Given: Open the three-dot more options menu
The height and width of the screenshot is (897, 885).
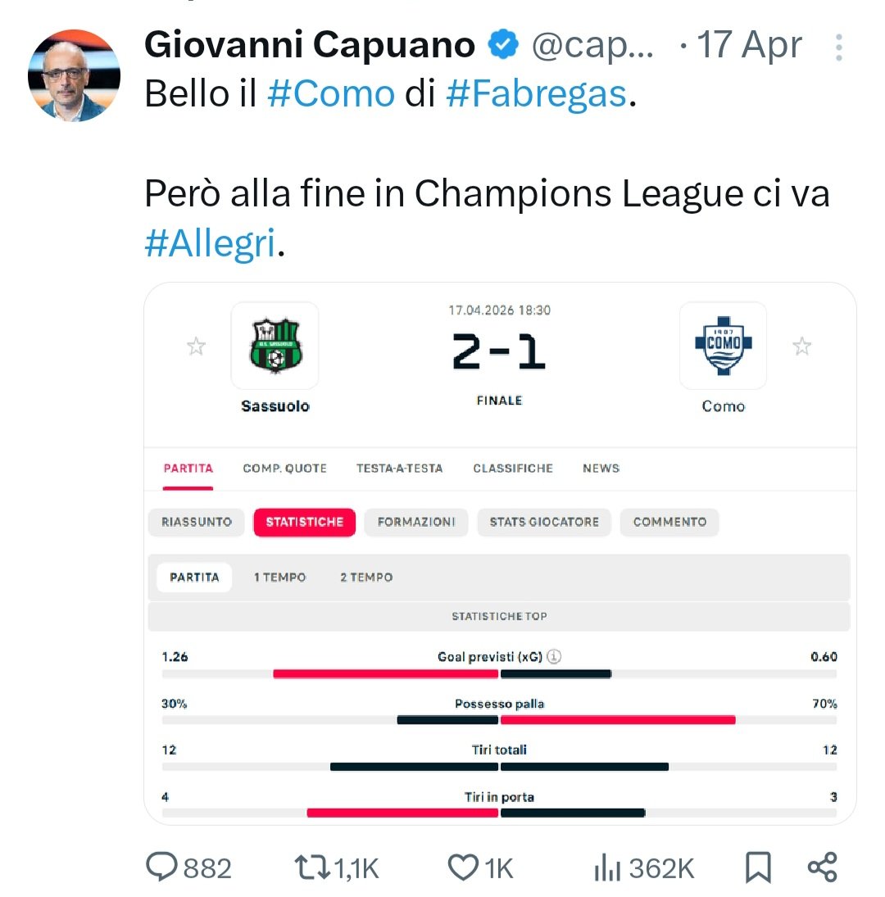Looking at the screenshot, I should tap(838, 48).
